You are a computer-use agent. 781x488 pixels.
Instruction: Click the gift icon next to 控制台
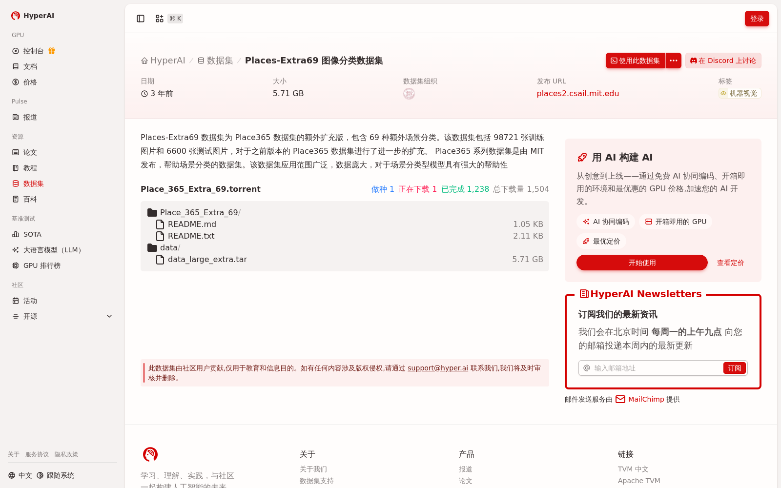pos(52,51)
